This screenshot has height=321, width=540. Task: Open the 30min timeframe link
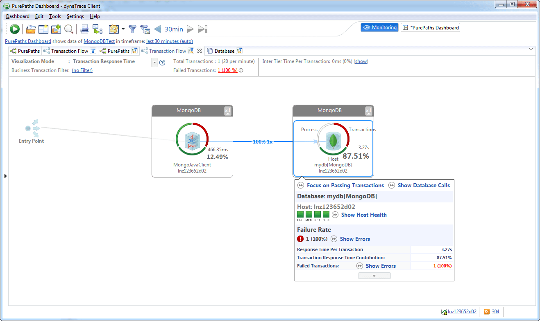[174, 29]
